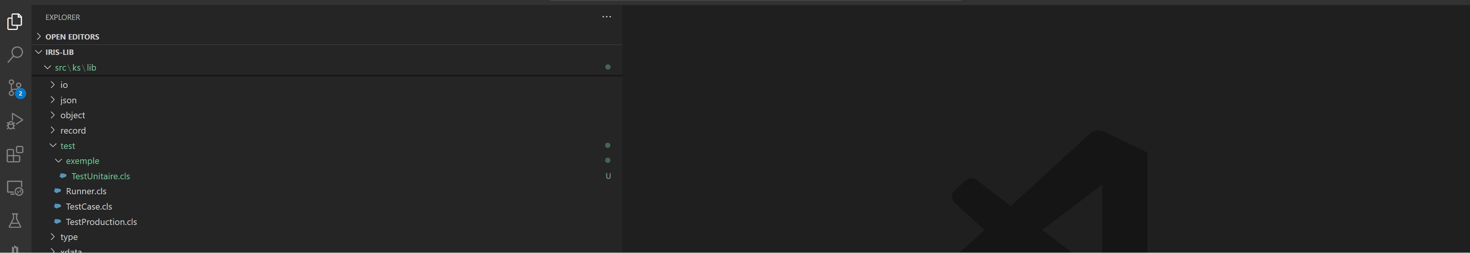Open the TestCase.cls file

pos(89,207)
